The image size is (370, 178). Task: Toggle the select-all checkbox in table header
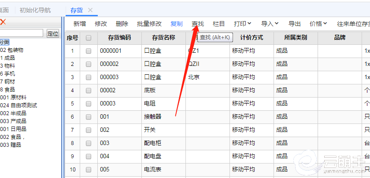pos(89,38)
